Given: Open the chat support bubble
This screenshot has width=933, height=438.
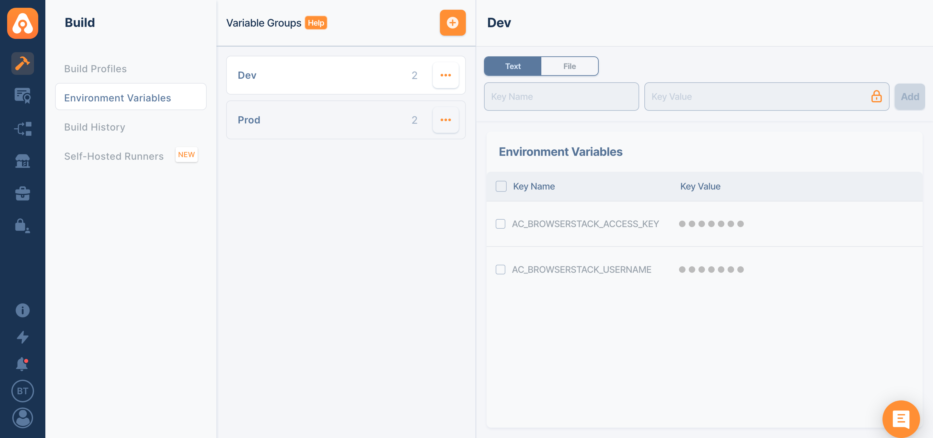Looking at the screenshot, I should click(x=901, y=419).
